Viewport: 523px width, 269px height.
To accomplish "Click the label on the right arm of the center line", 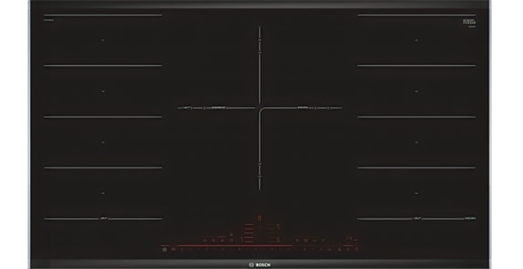I will tap(302, 108).
